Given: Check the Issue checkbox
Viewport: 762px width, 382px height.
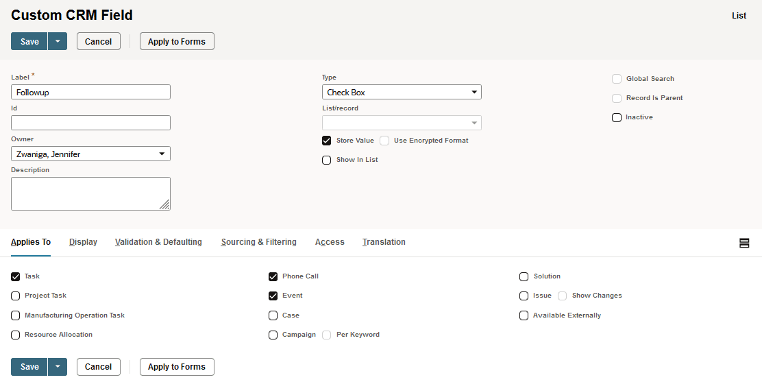Looking at the screenshot, I should point(524,296).
